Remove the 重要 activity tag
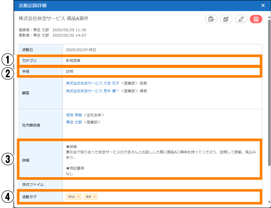Viewport: 271px width, 208px height. pyautogui.click(x=94, y=197)
